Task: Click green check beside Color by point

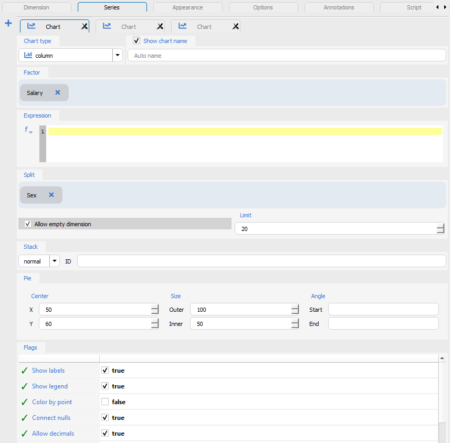Action: (25, 402)
